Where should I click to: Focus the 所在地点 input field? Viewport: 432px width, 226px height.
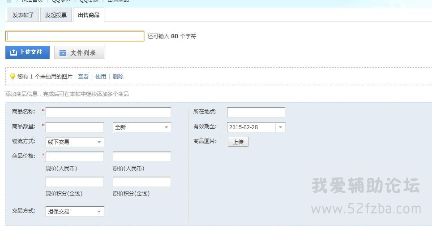256,112
